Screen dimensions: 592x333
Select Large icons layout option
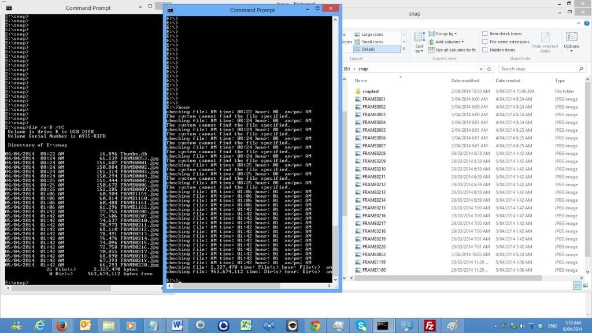pyautogui.click(x=372, y=34)
